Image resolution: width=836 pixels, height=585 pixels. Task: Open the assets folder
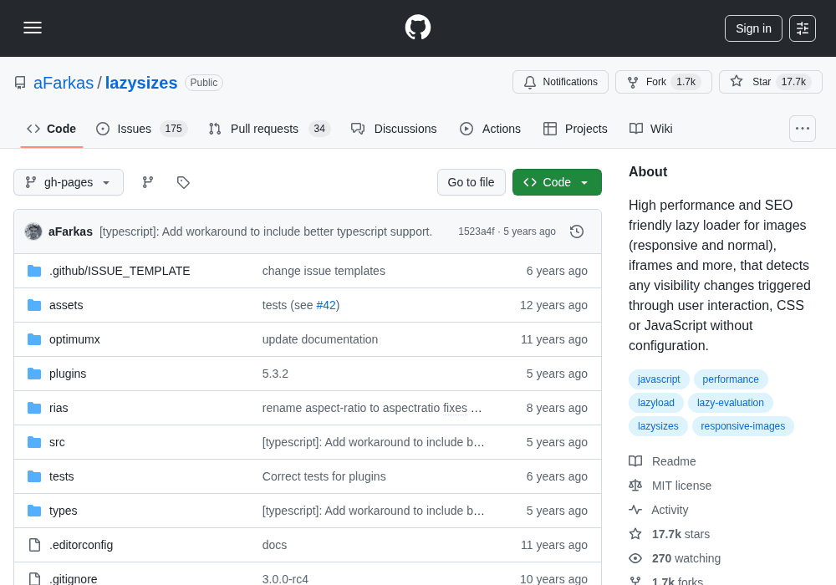66,305
